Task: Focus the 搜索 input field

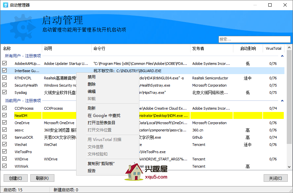Action: click(254, 40)
